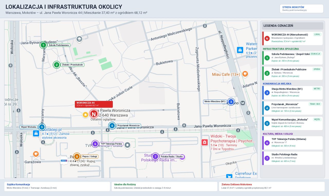Click the TVP grey location pin

127,145
